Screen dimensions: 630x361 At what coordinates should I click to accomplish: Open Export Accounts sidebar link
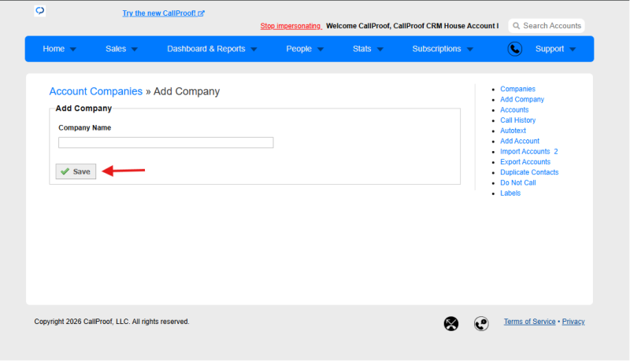525,162
